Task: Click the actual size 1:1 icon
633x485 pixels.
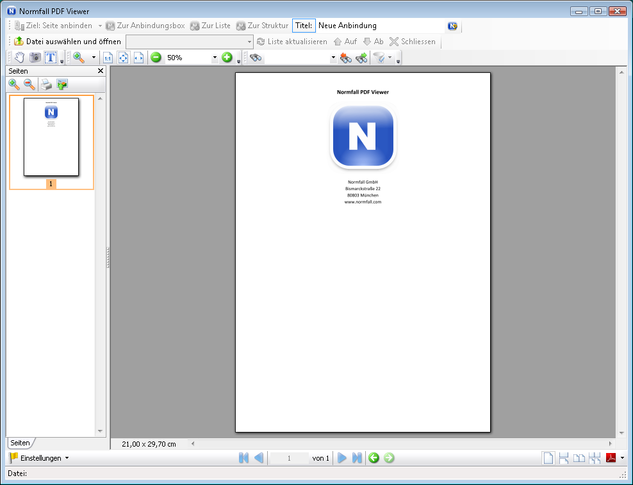Action: coord(108,58)
